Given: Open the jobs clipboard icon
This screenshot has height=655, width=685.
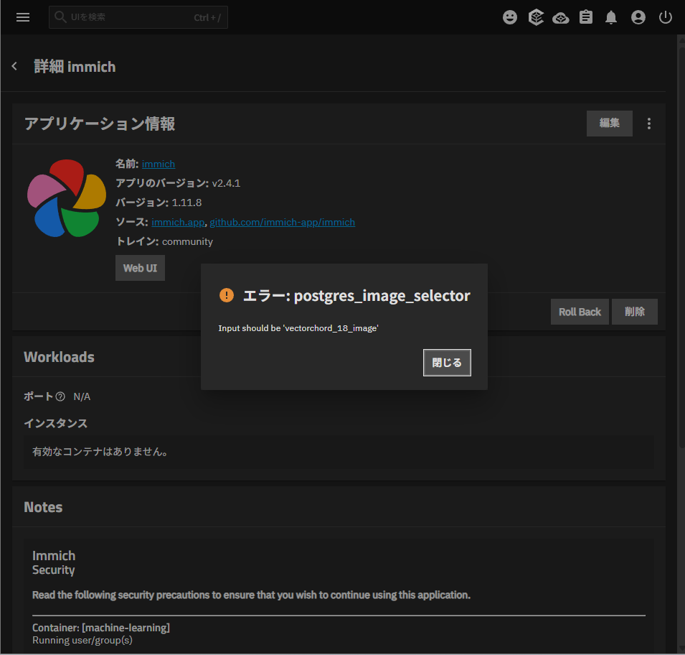Looking at the screenshot, I should coord(585,17).
